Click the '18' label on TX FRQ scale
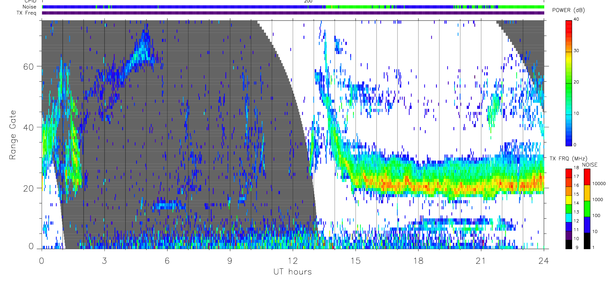 (576, 168)
